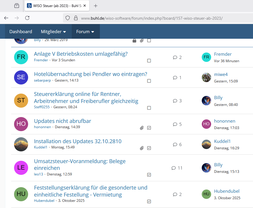Click the reply bubble icon for 'Umsatzsteuer-Voranmeldung' thread
This screenshot has height=208, width=253.
pos(174,168)
